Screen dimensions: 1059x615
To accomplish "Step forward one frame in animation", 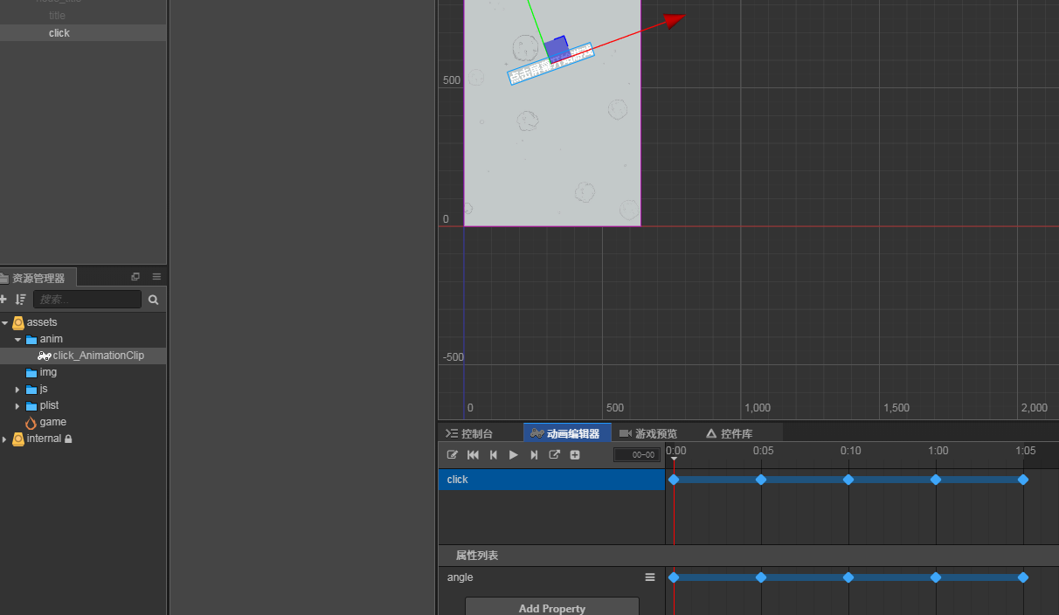I will [x=534, y=455].
